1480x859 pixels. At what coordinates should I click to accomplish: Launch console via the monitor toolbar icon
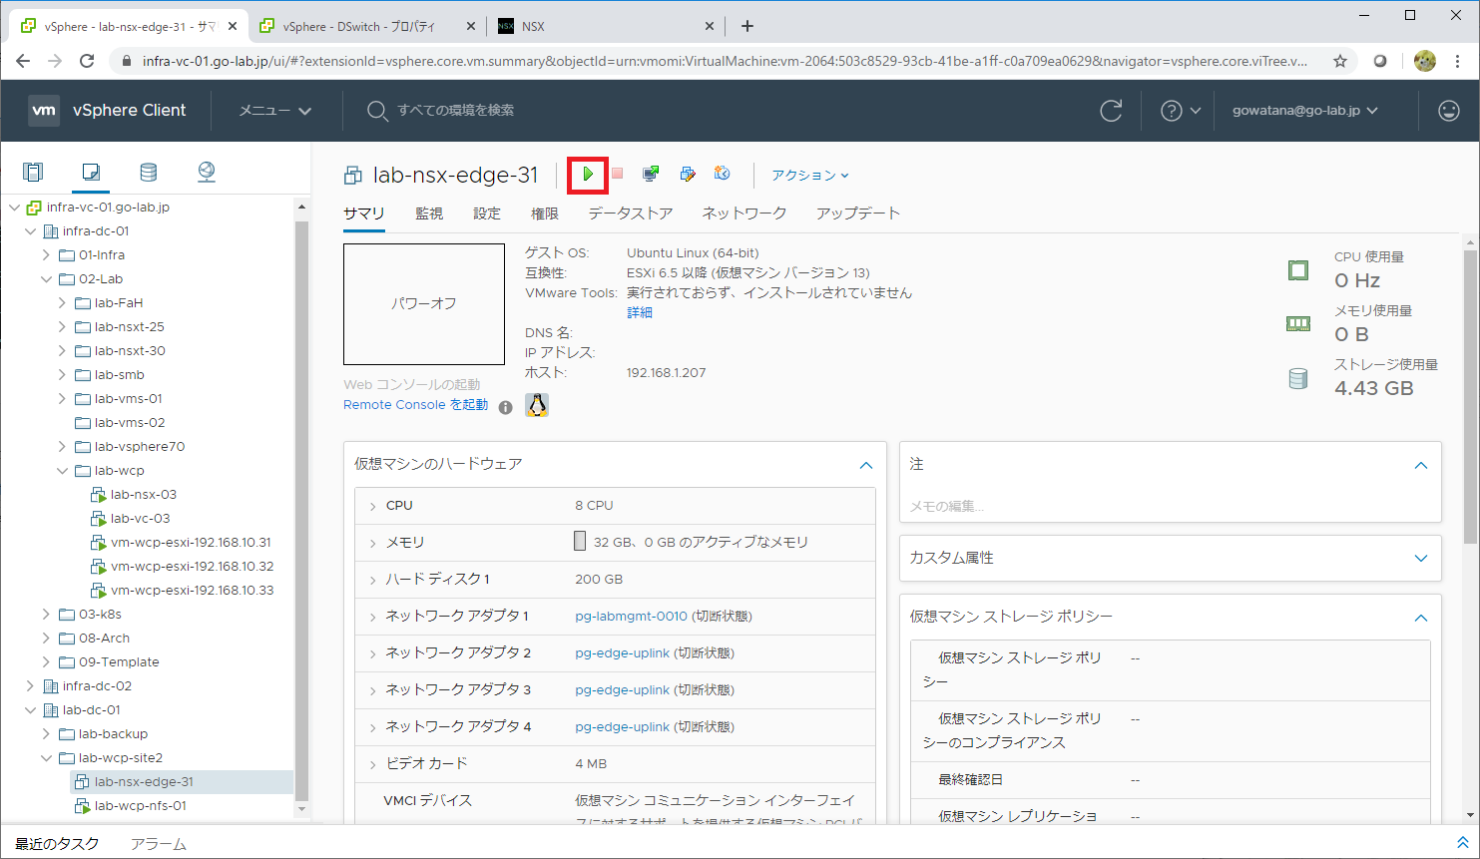[x=651, y=175]
